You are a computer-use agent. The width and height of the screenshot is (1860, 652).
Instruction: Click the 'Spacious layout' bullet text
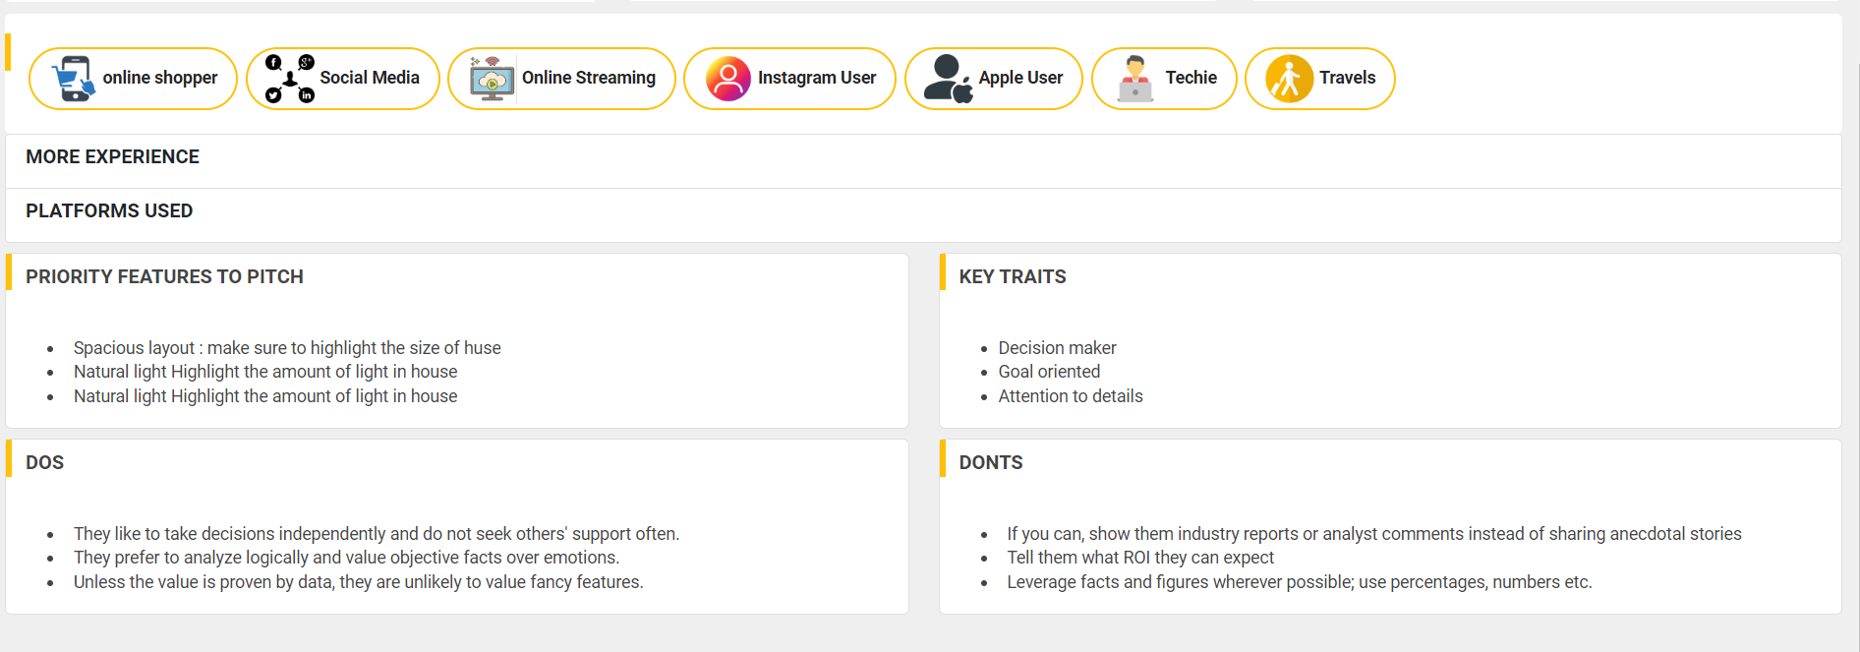(287, 348)
